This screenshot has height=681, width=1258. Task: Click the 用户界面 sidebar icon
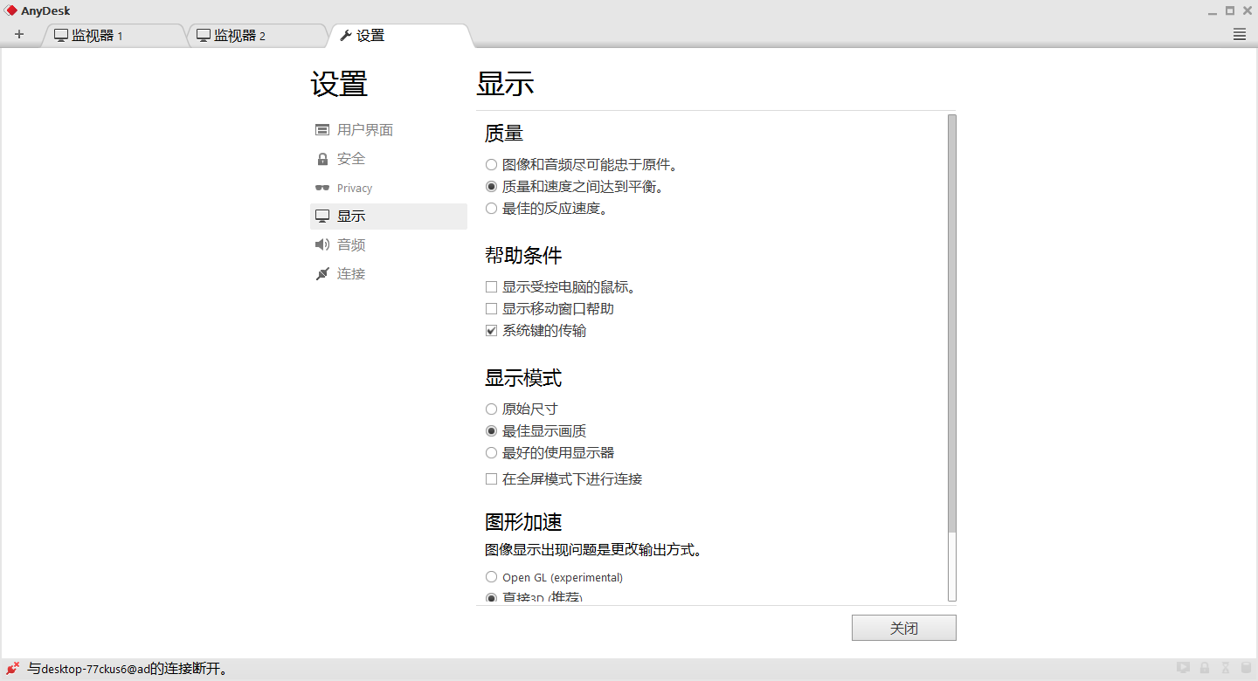click(x=322, y=129)
